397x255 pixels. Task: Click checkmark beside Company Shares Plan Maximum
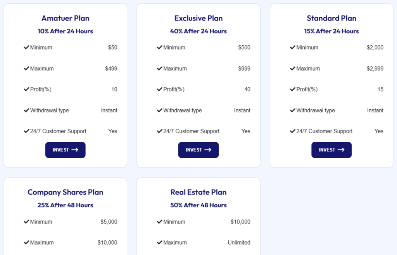pyautogui.click(x=26, y=243)
